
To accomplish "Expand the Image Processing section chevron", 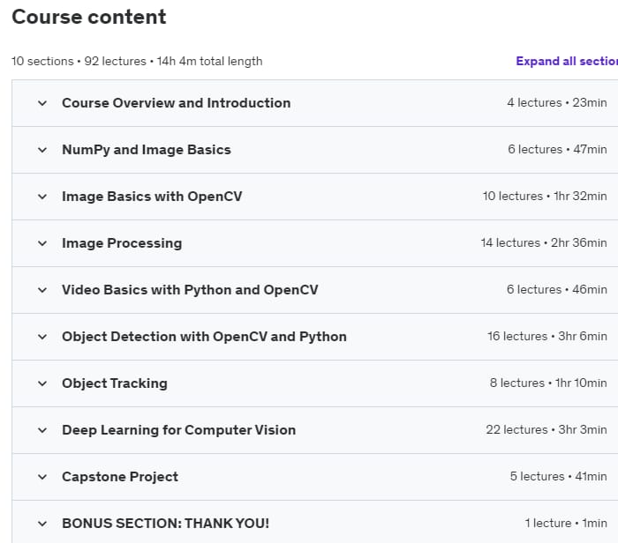I will 42,243.
